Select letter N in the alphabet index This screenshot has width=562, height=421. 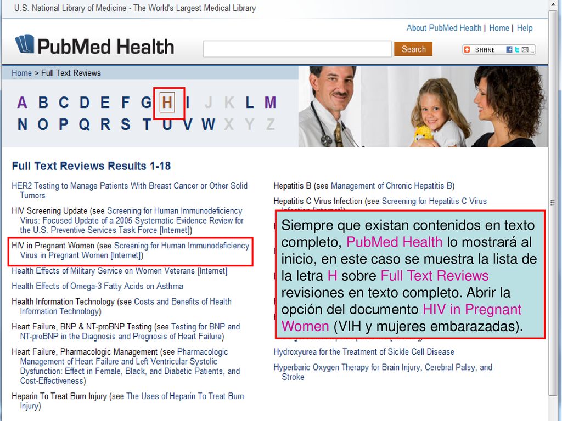click(22, 124)
